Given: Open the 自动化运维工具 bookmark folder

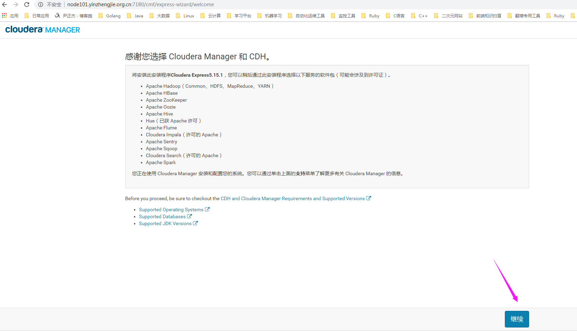Looking at the screenshot, I should [x=306, y=16].
